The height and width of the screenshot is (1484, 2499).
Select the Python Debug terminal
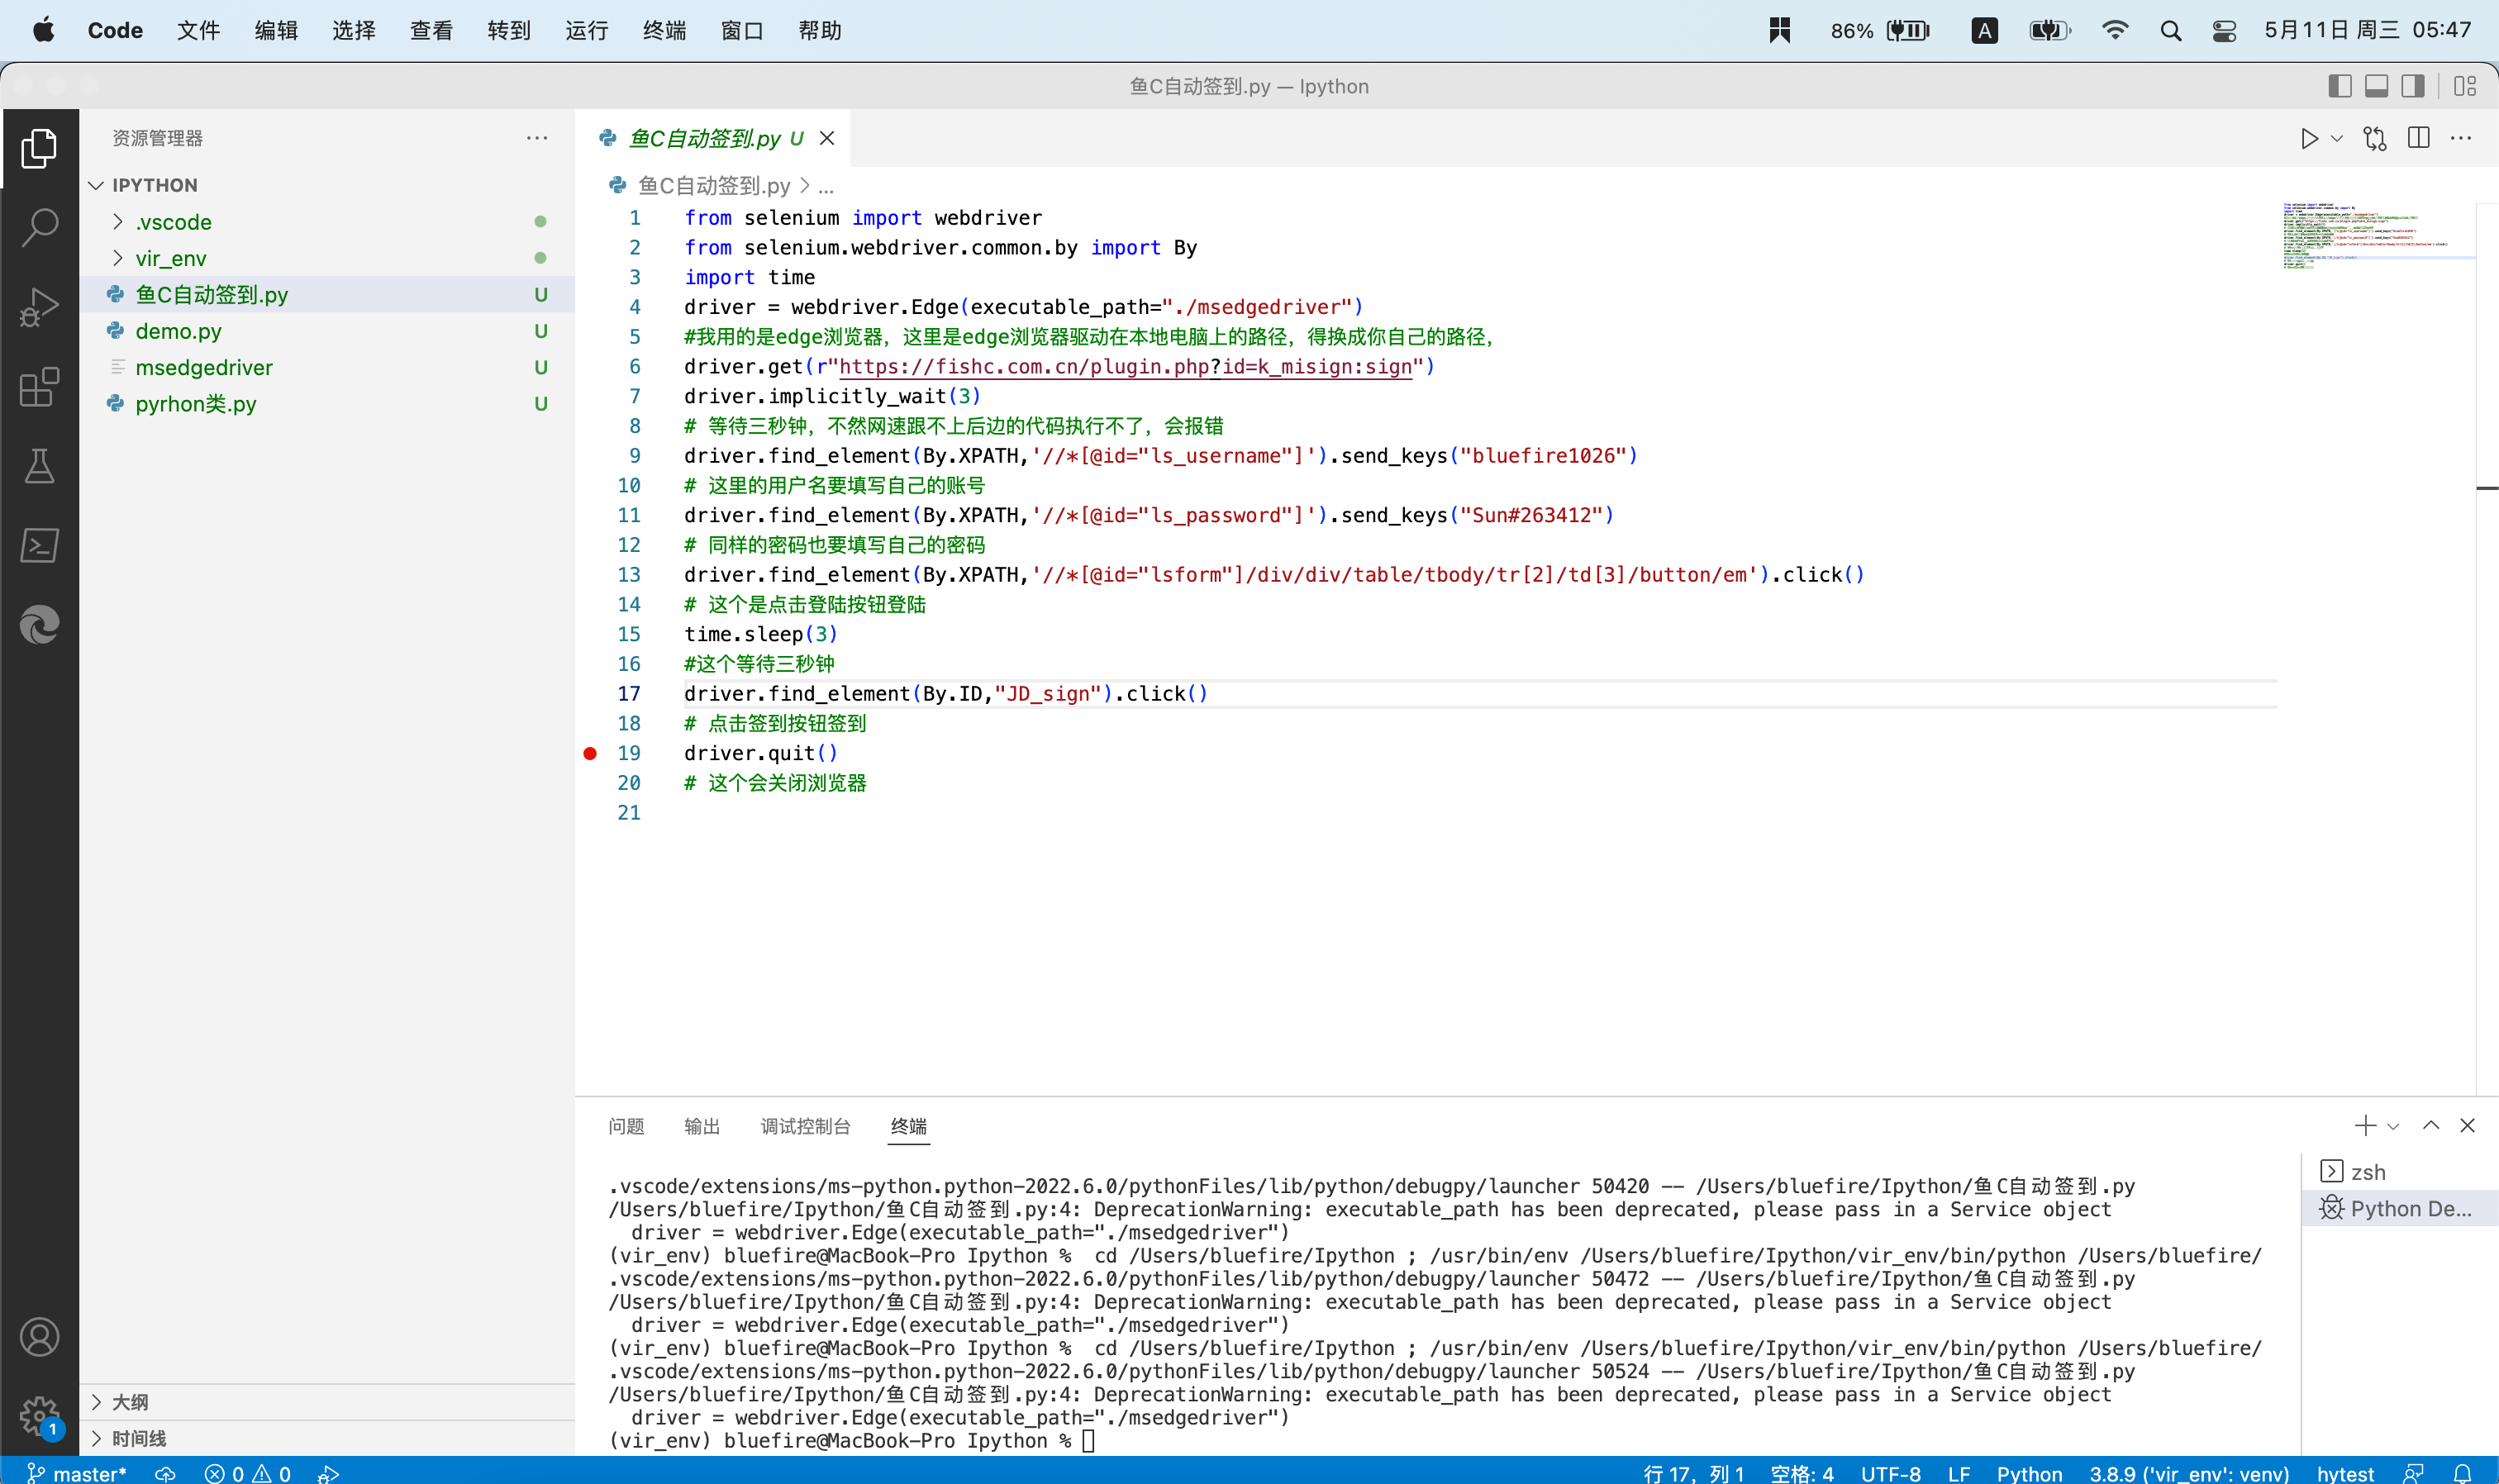point(2400,1208)
